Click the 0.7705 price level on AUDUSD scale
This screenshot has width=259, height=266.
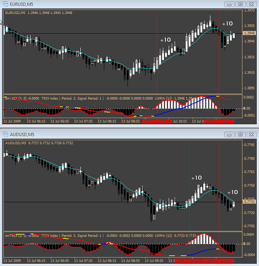click(x=249, y=226)
